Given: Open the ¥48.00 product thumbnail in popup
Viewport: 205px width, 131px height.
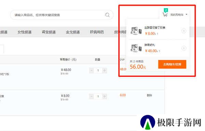Looking at the screenshot, I should pos(136,48).
